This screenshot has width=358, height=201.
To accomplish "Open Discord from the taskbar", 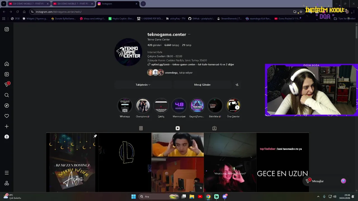I will pos(225,197).
